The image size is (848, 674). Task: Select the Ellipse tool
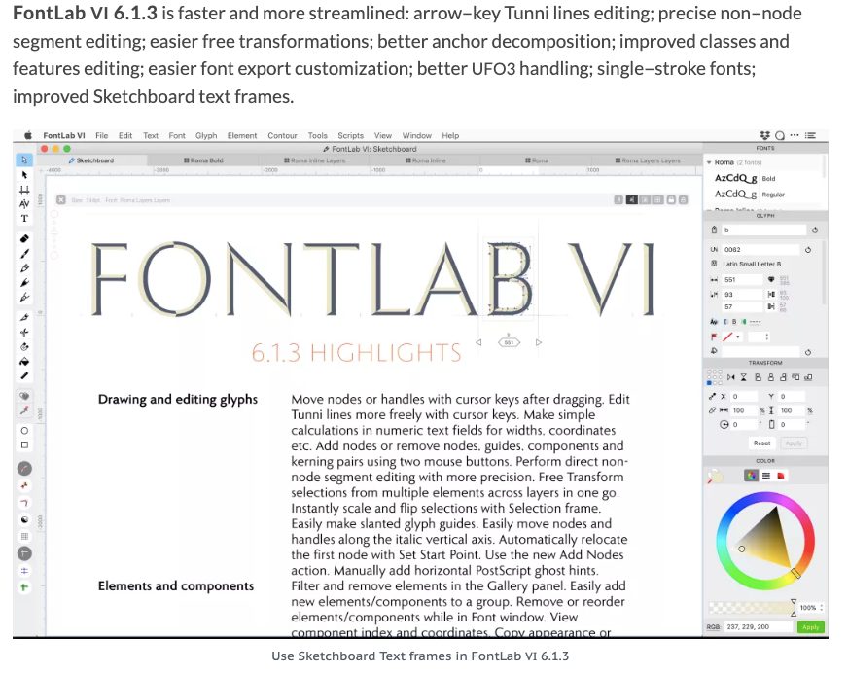(24, 431)
